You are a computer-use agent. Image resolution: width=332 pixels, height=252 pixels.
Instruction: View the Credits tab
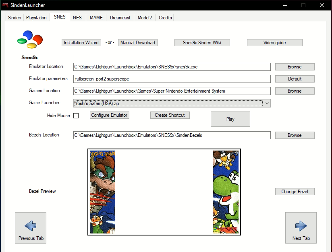(x=165, y=18)
